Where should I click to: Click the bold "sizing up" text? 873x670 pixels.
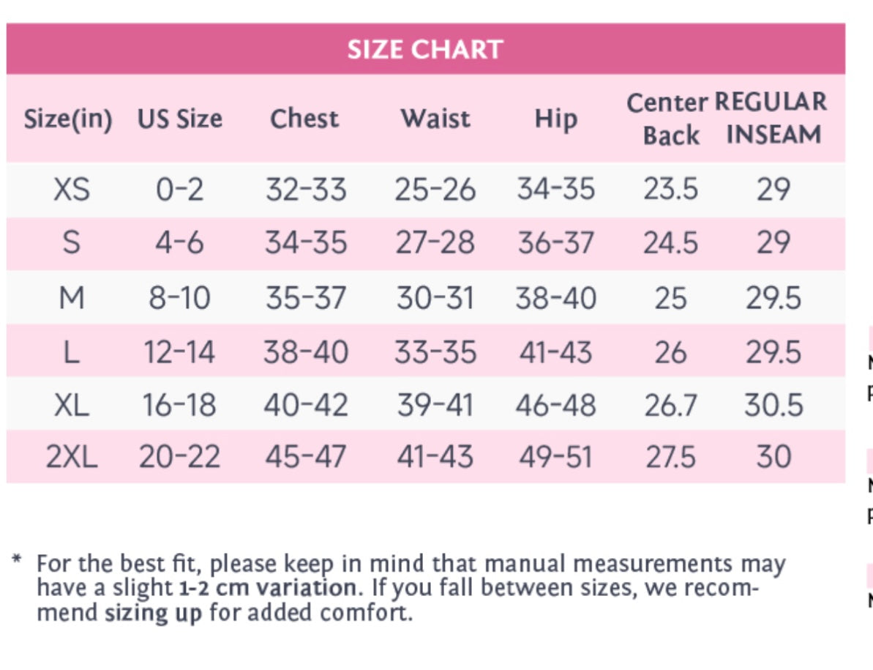click(153, 612)
